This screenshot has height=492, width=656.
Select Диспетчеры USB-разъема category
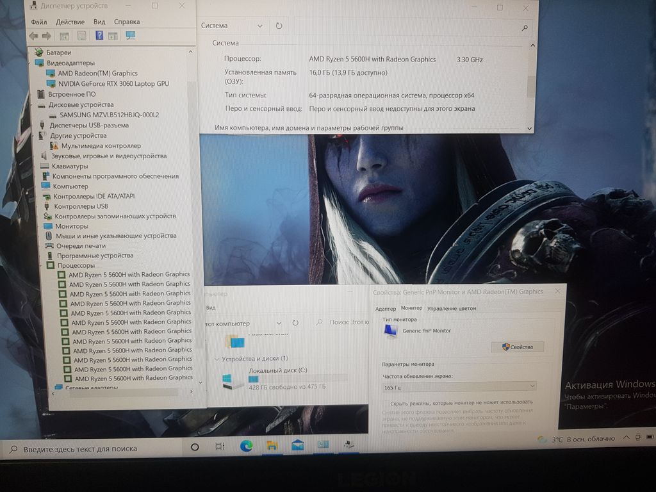[88, 125]
